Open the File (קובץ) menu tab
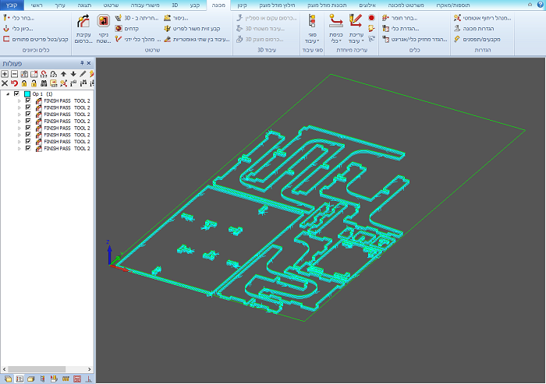The width and height of the screenshot is (546, 384). pyautogui.click(x=12, y=5)
